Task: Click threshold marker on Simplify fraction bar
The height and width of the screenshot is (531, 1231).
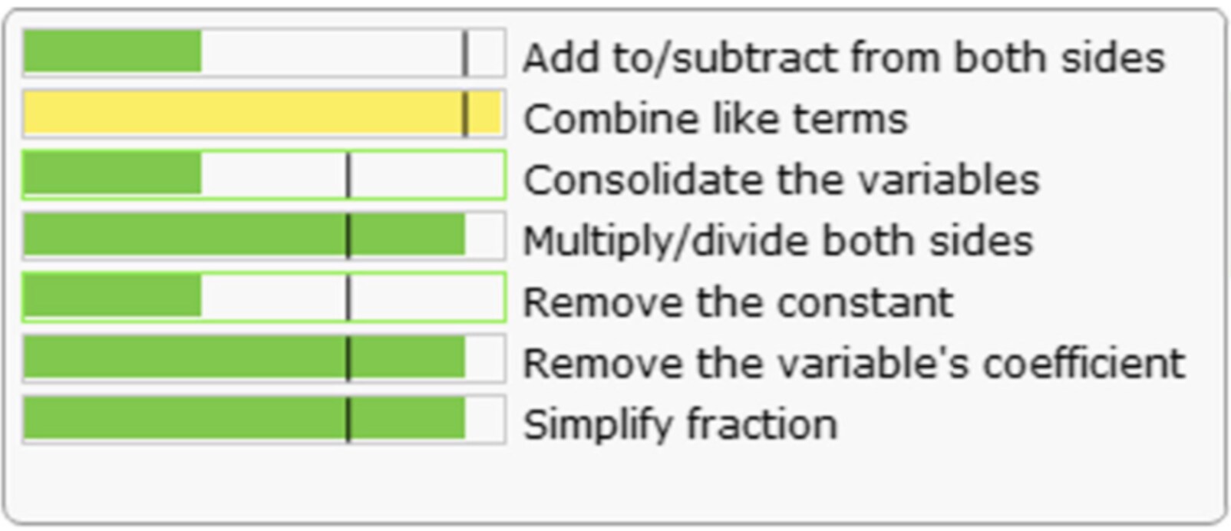Action: [348, 420]
